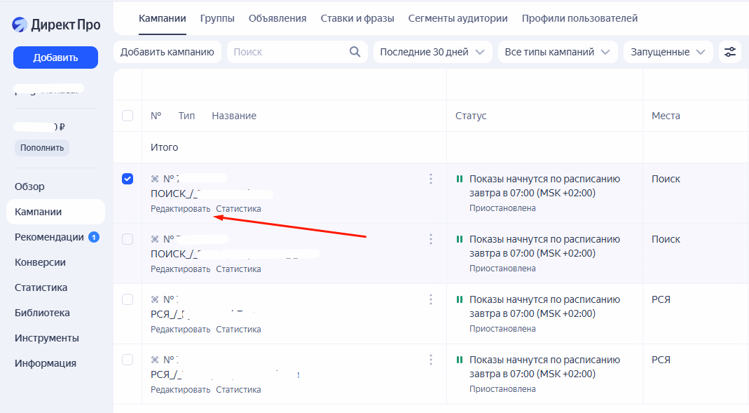Select the last РСЯ campaign checkbox
This screenshot has height=413, width=749.
click(x=128, y=360)
